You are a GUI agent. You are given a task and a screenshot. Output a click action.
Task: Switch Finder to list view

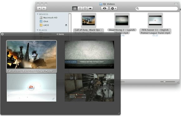tap(80, 8)
